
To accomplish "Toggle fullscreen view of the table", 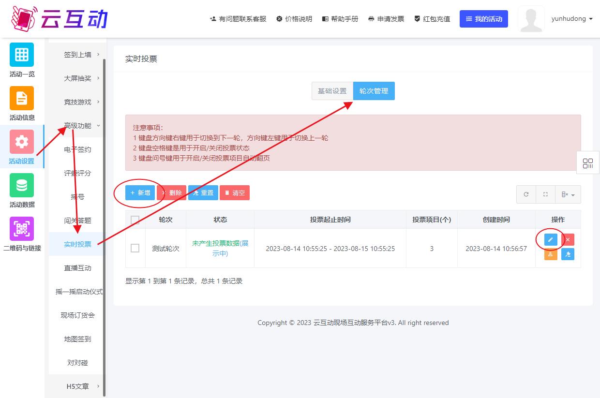I will [545, 194].
